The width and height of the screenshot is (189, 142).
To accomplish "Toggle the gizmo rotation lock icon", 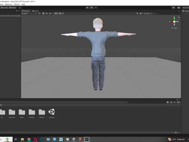I will click(179, 17).
